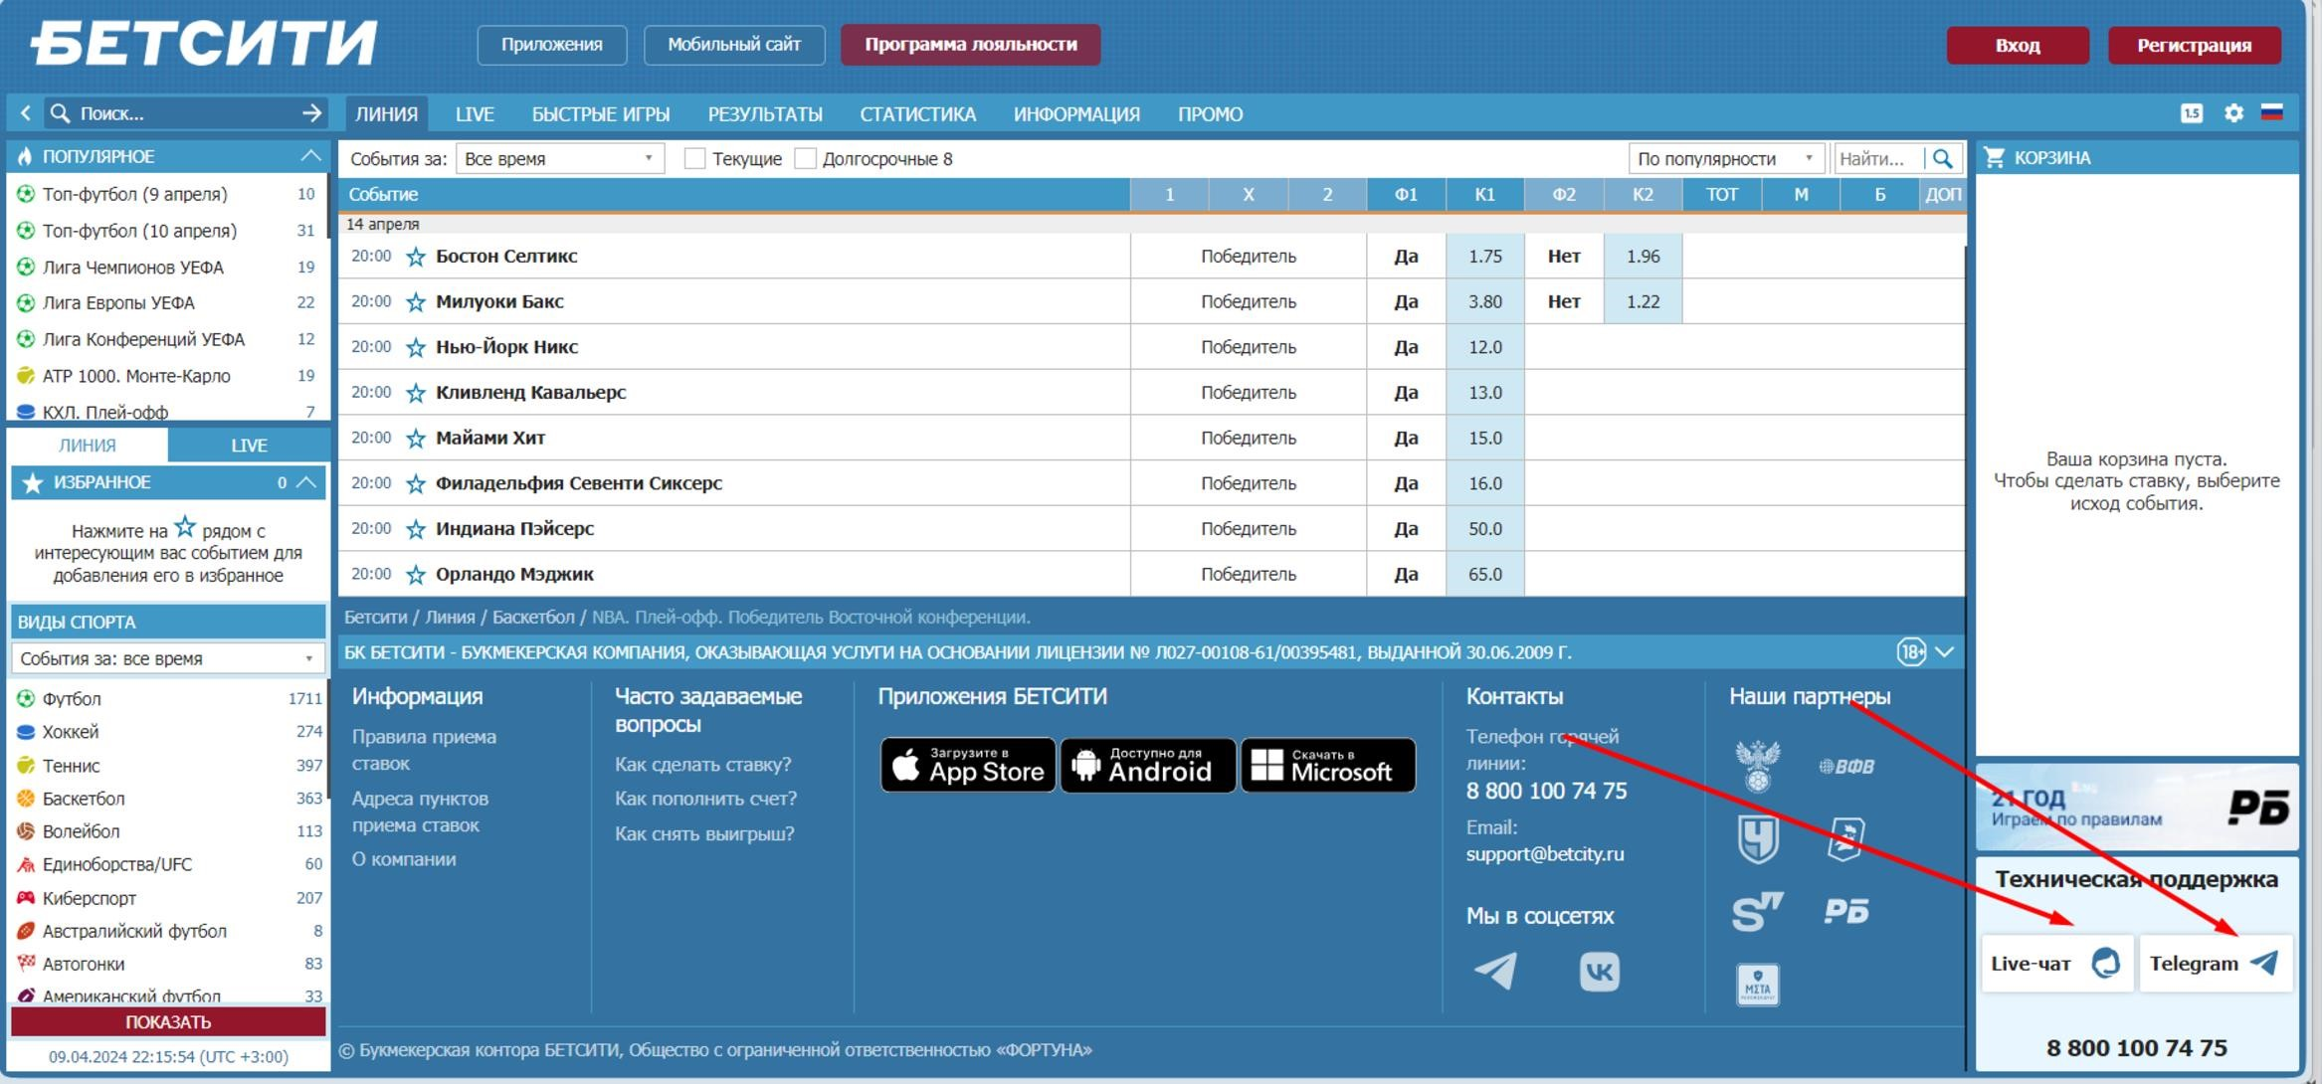Mark Кливленд Кавальерс as favorite

[x=416, y=393]
